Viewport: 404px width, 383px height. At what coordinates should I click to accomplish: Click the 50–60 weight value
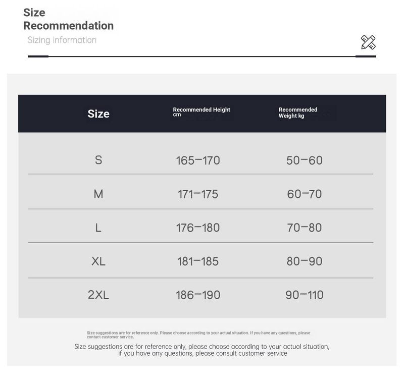305,160
